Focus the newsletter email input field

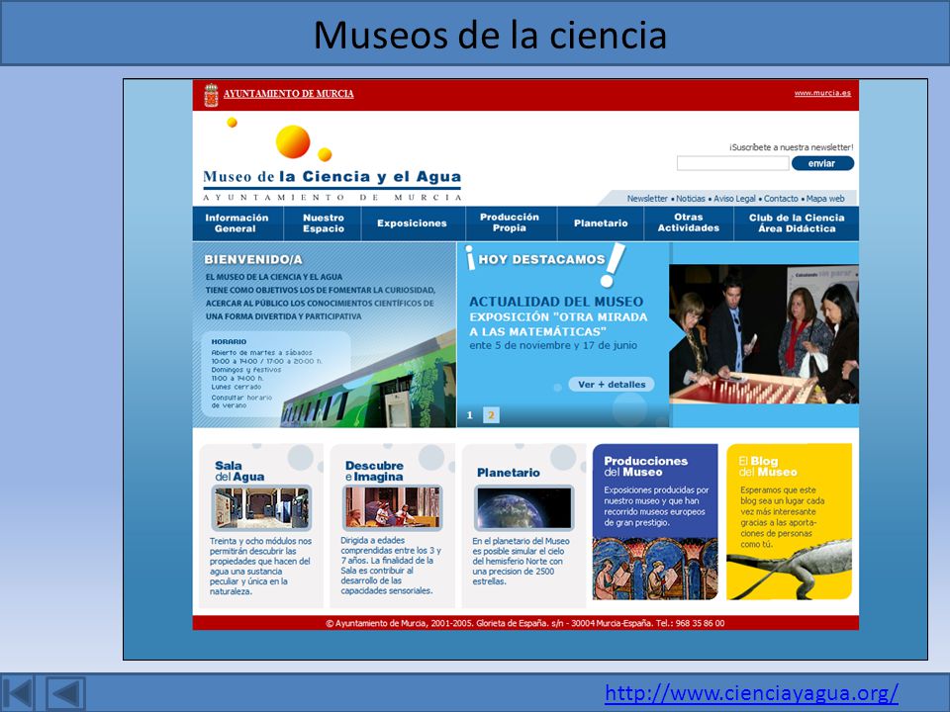[x=732, y=163]
